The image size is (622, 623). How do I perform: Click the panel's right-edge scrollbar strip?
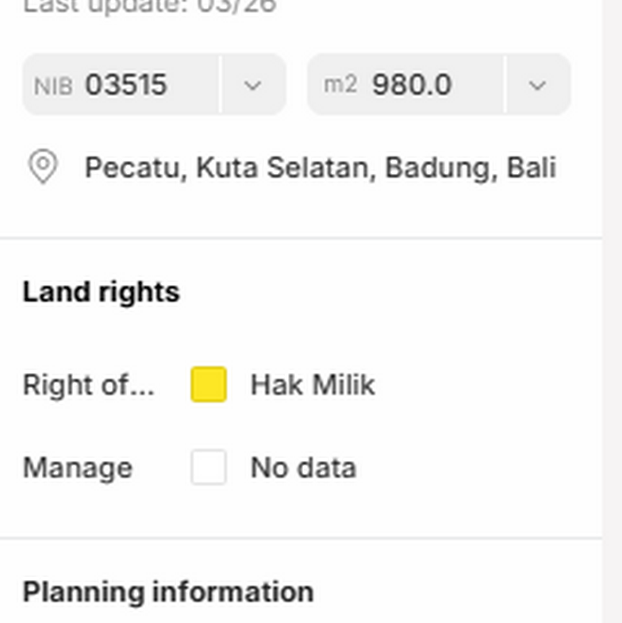tap(612, 317)
